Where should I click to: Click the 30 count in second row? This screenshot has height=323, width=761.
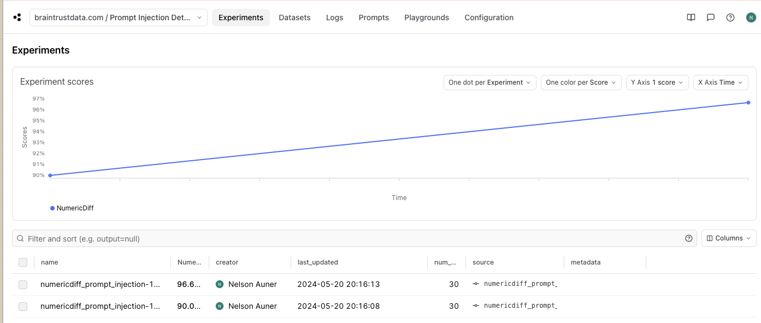click(454, 306)
